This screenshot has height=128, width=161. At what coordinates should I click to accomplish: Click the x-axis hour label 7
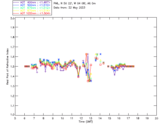(34, 118)
